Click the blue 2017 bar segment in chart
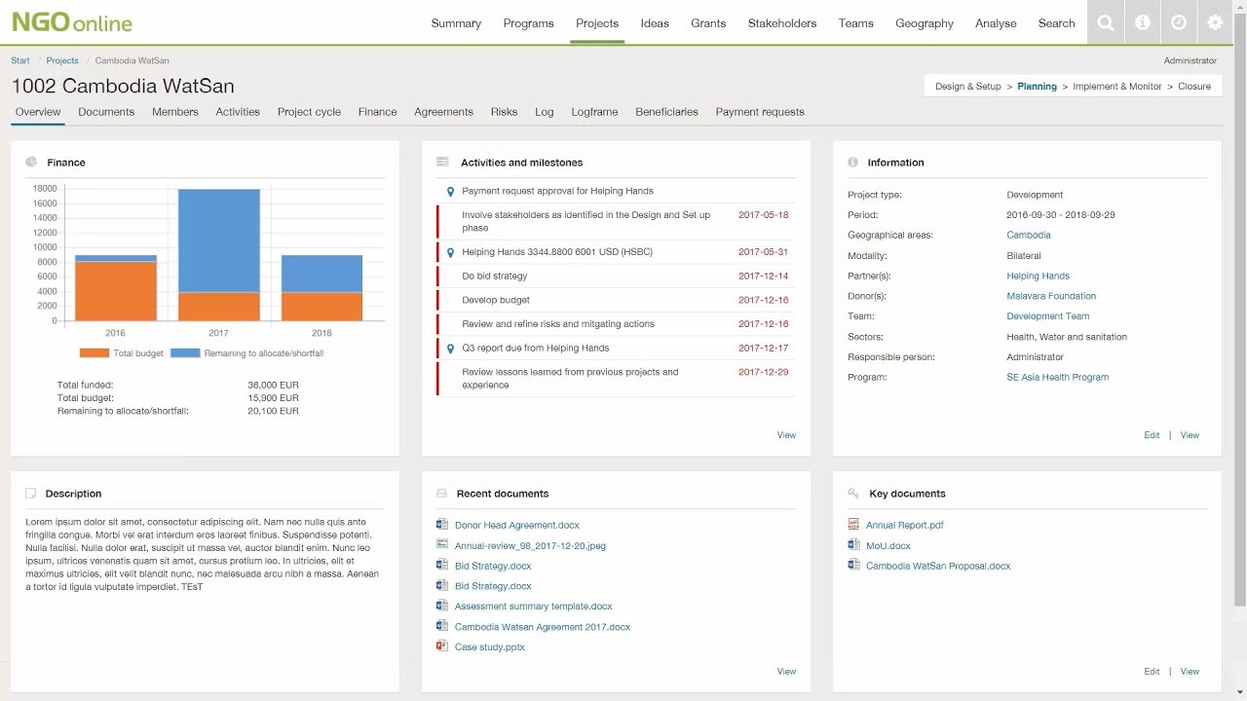Screen dimensions: 1247x701 (x=218, y=240)
